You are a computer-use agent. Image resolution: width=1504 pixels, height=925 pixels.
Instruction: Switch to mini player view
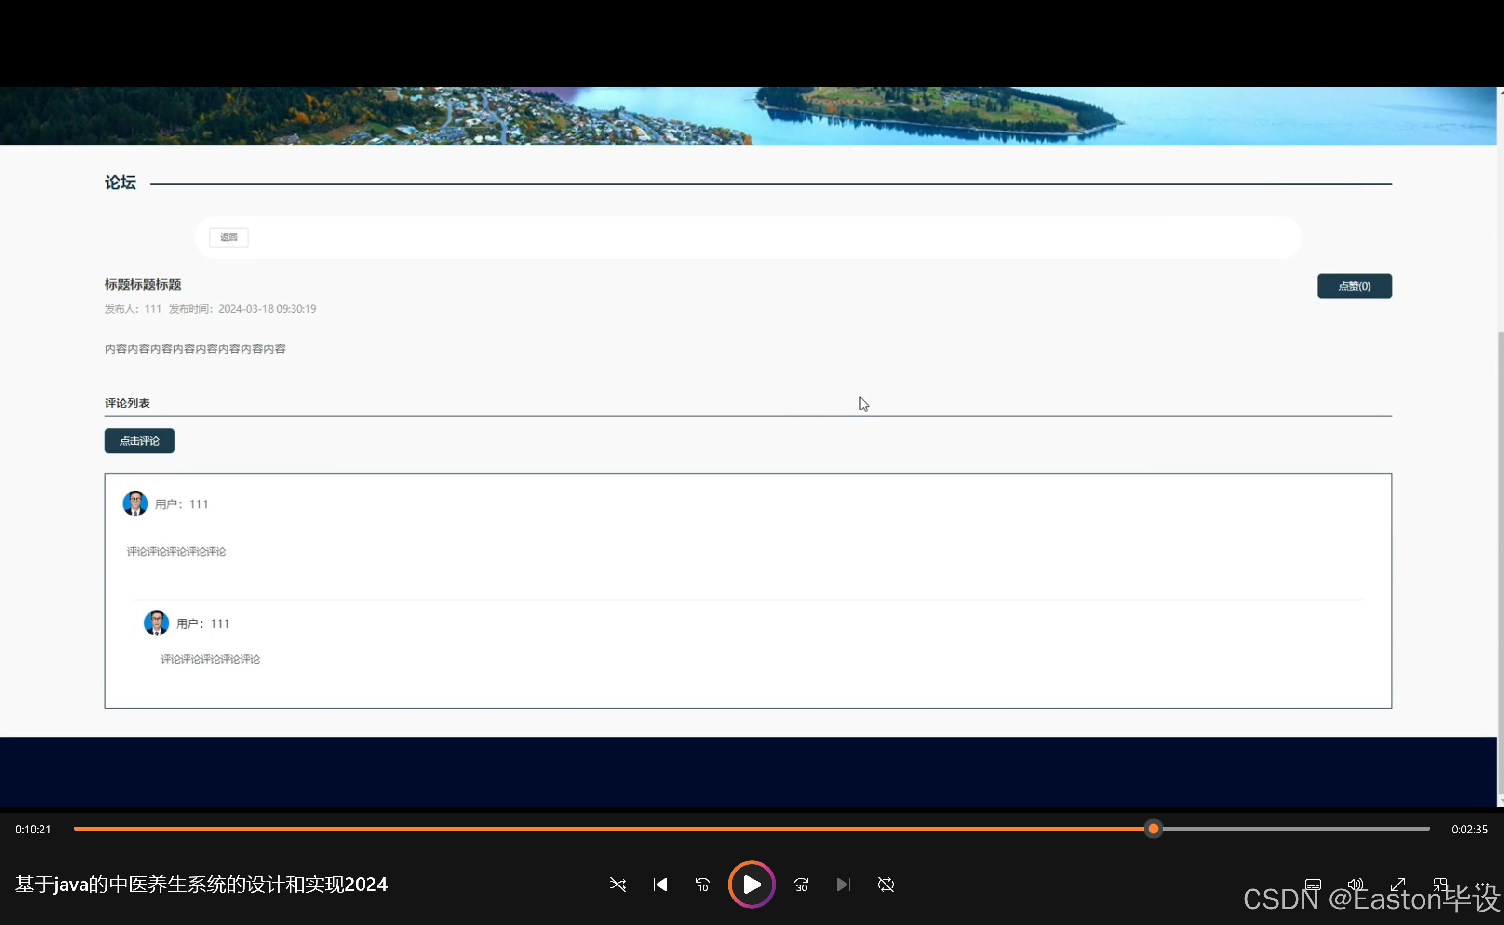[x=1440, y=885]
